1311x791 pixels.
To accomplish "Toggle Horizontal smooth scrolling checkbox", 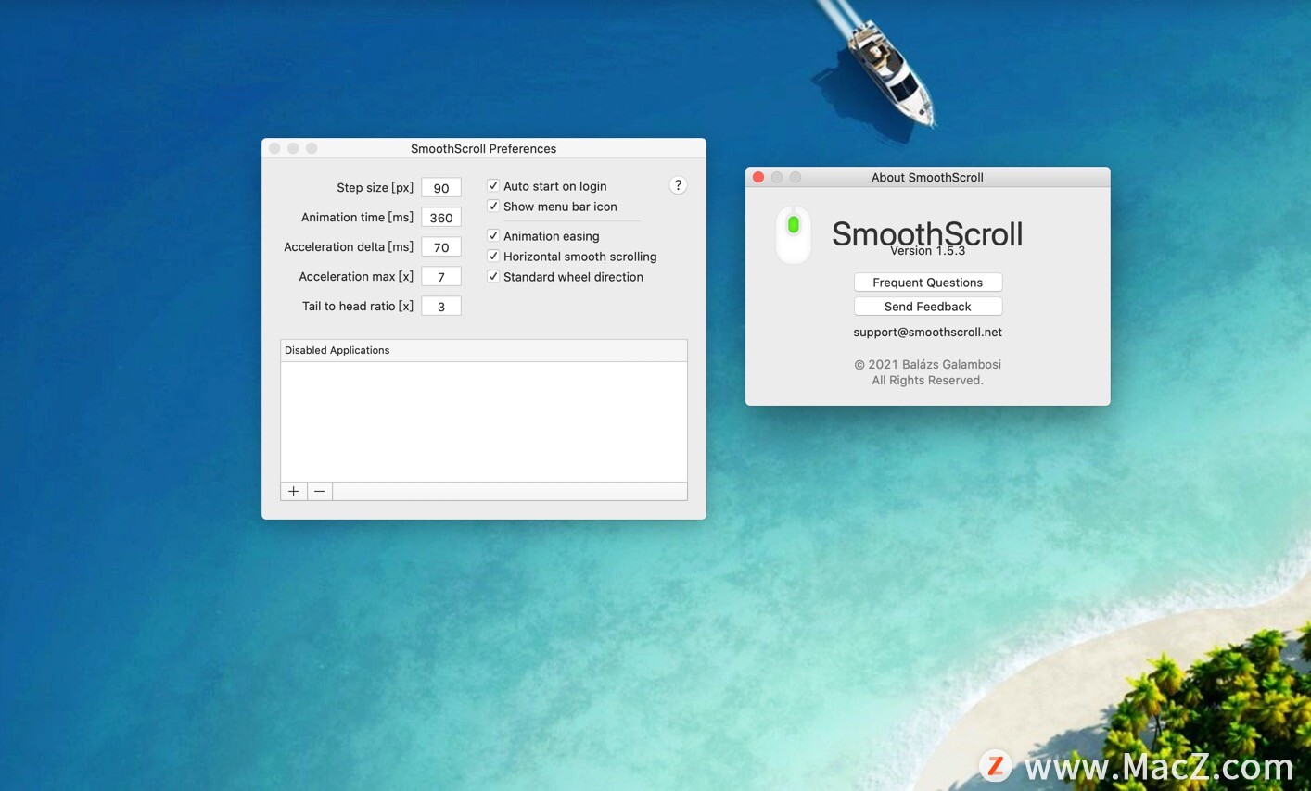I will click(493, 256).
